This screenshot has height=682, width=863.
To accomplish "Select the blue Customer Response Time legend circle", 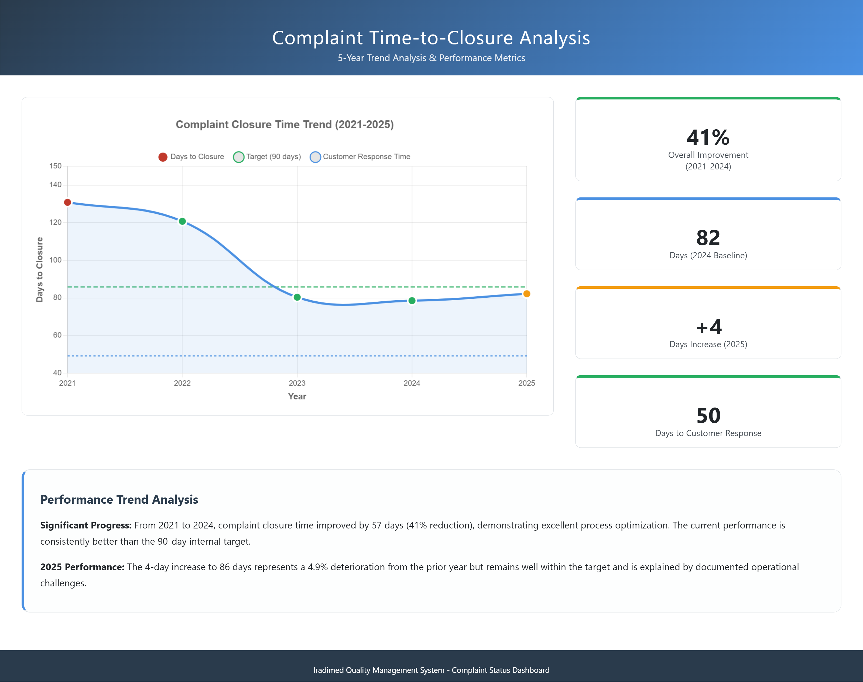I will (315, 156).
